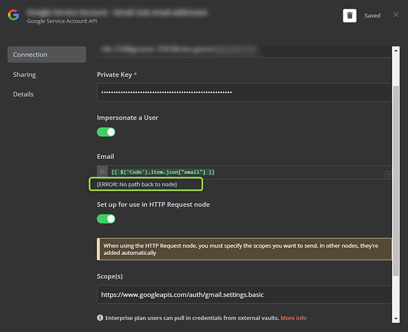408x332 pixels.
Task: Open the Sharing tab
Action: 25,74
